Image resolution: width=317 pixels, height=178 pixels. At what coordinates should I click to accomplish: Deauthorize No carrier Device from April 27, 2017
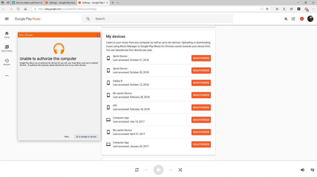click(201, 132)
